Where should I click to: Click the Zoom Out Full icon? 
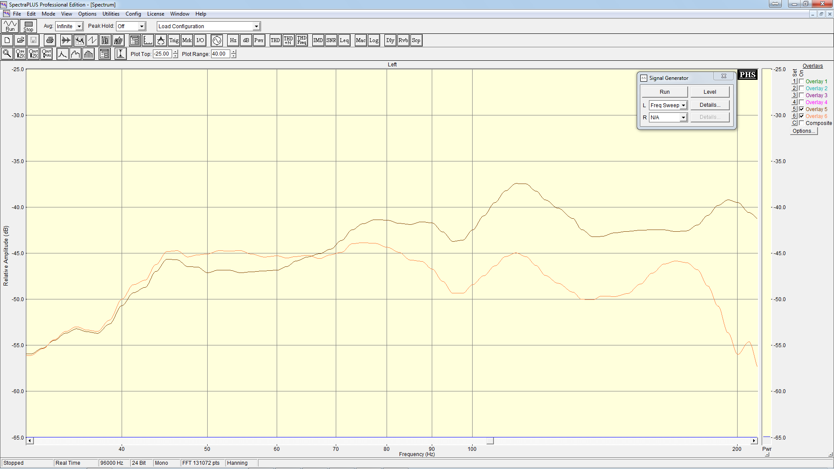pos(46,54)
